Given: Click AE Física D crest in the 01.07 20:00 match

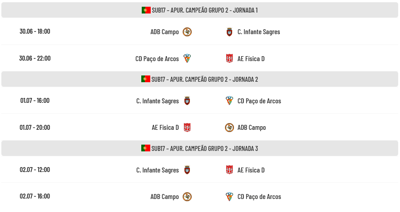Looking at the screenshot, I should [x=187, y=128].
